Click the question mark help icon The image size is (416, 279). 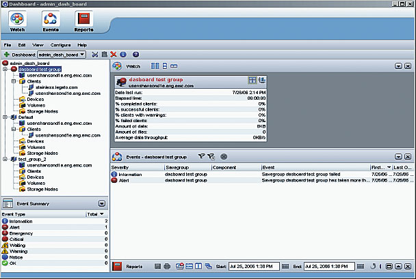tap(135, 55)
